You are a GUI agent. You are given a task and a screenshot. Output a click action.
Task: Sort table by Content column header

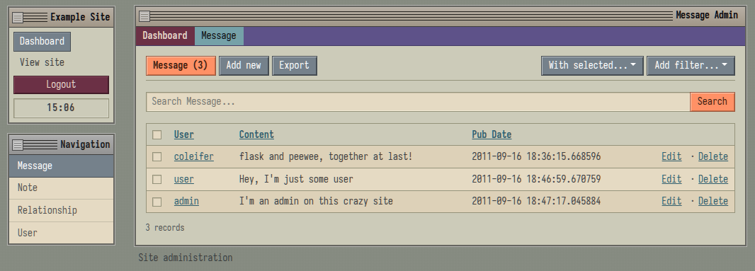click(256, 134)
